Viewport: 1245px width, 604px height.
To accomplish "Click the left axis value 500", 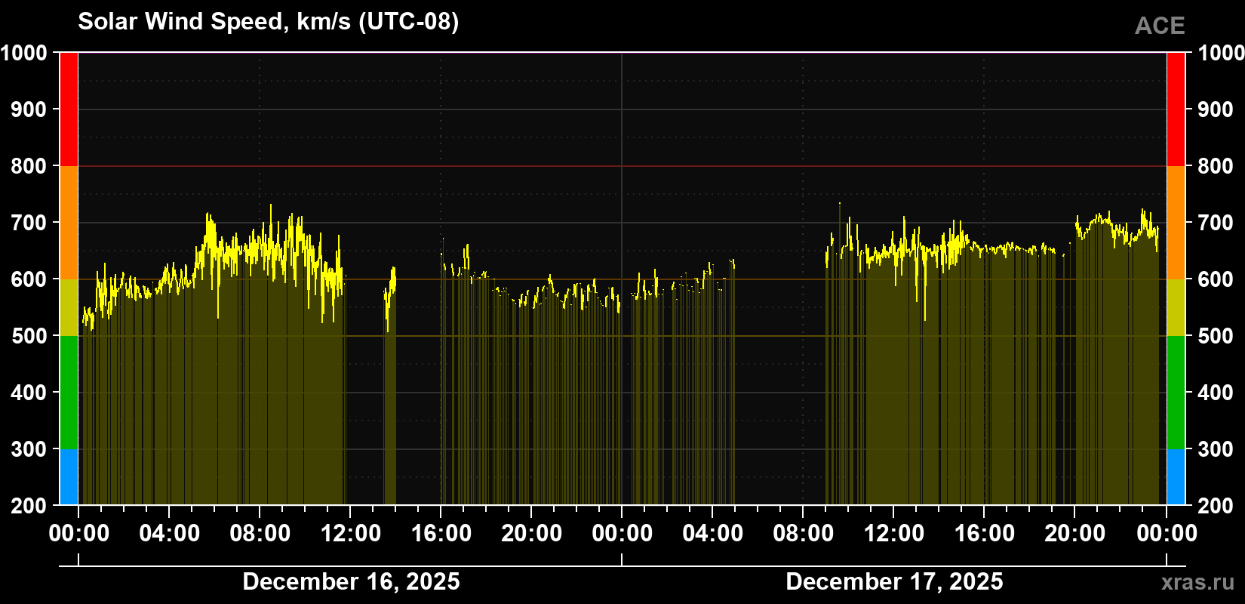I will 29,336.
